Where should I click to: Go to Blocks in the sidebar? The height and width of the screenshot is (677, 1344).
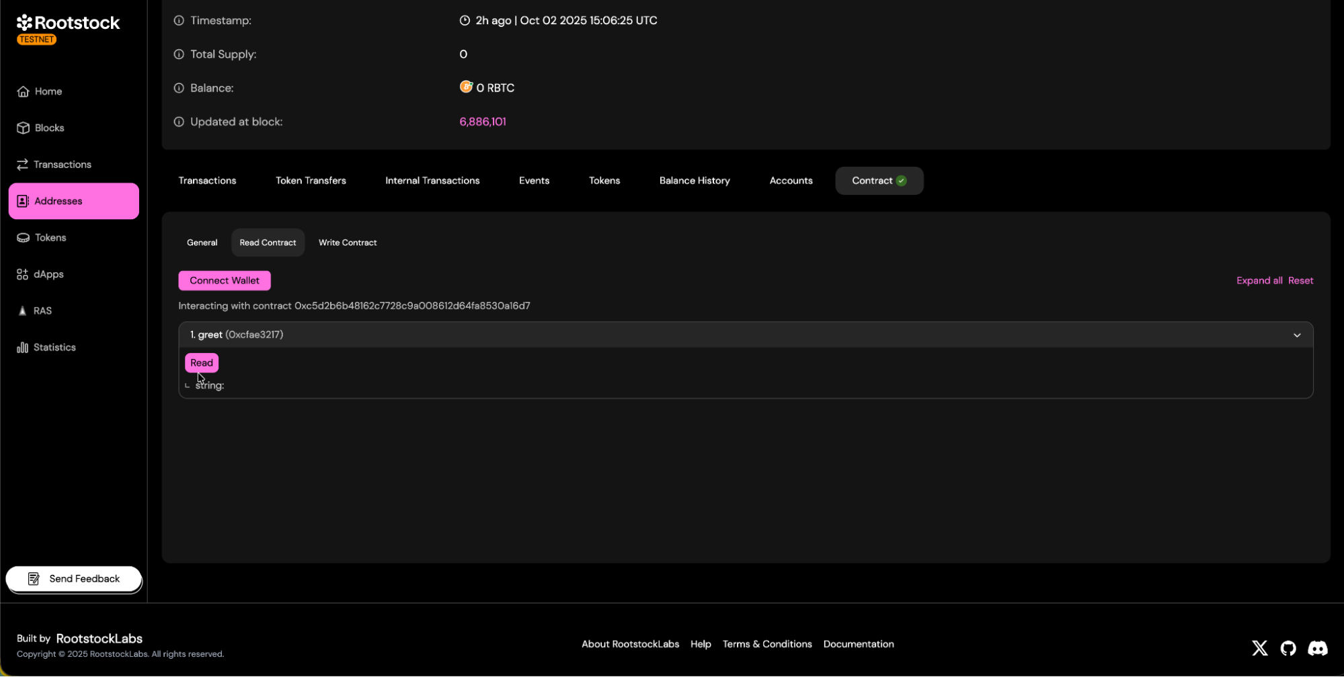49,128
